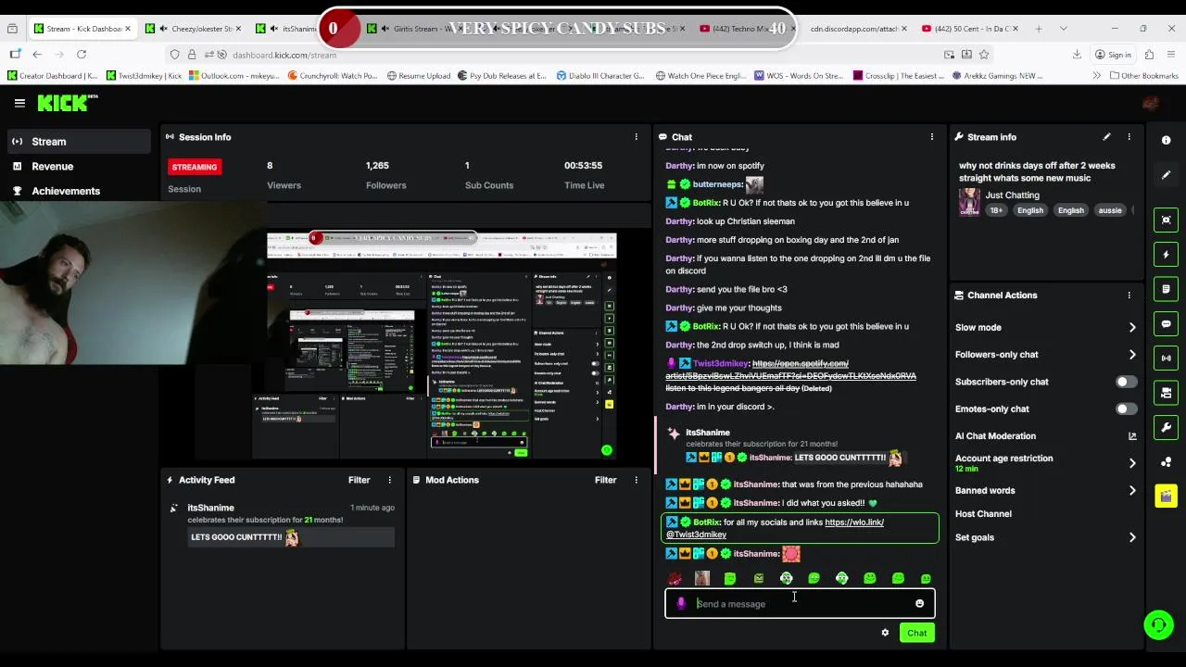The height and width of the screenshot is (667, 1186).
Task: Switch to Stream - Kick Dashboard browser tab
Action: (83, 29)
